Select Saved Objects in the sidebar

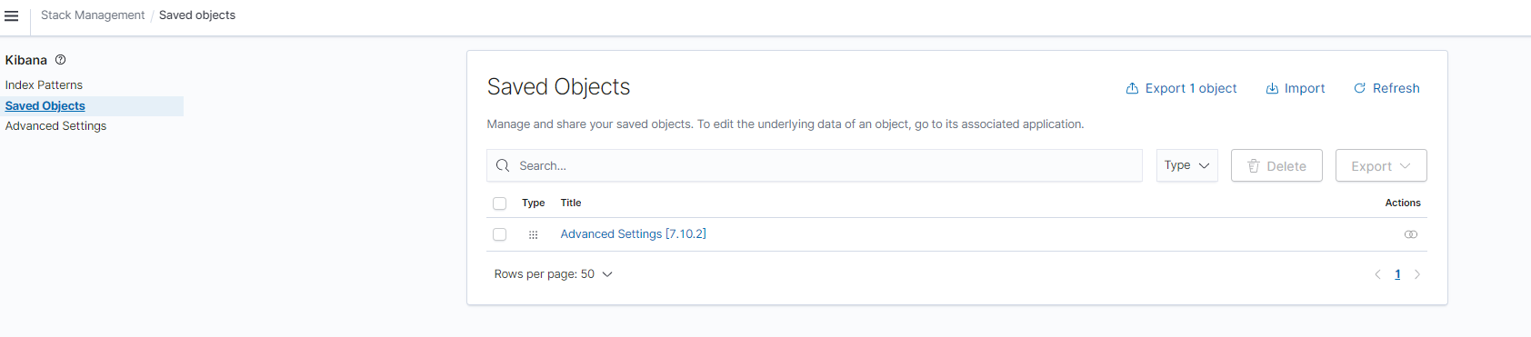click(45, 106)
